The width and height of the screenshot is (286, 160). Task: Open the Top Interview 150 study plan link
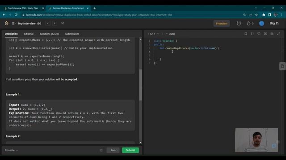(29, 24)
